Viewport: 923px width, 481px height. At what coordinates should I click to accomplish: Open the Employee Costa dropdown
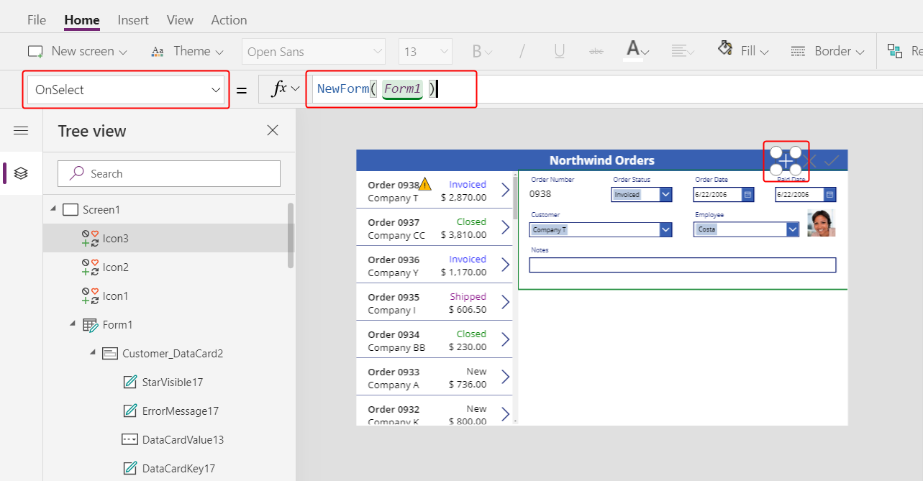click(793, 229)
